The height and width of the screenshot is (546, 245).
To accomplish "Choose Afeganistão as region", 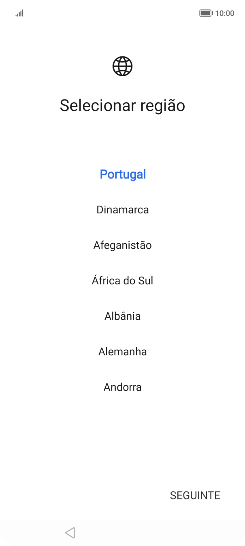I will pos(122,245).
